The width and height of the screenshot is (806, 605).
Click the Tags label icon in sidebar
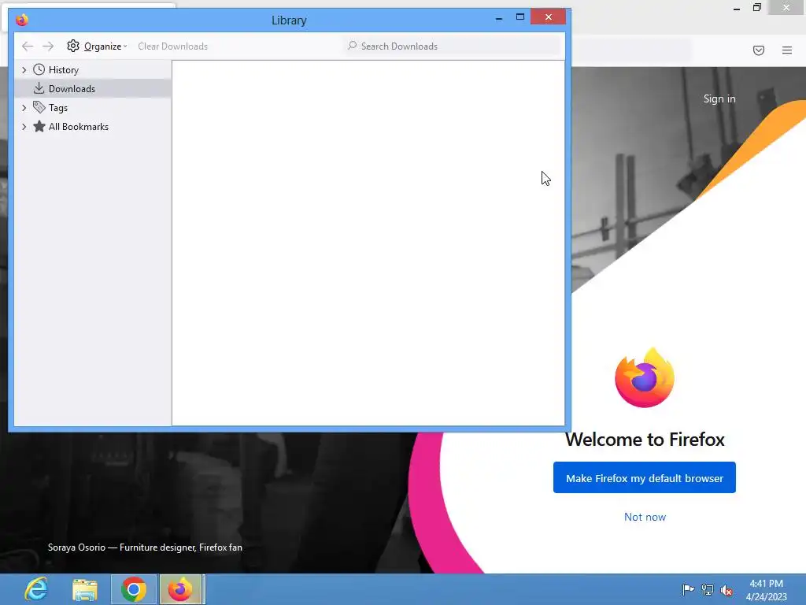pyautogui.click(x=39, y=107)
